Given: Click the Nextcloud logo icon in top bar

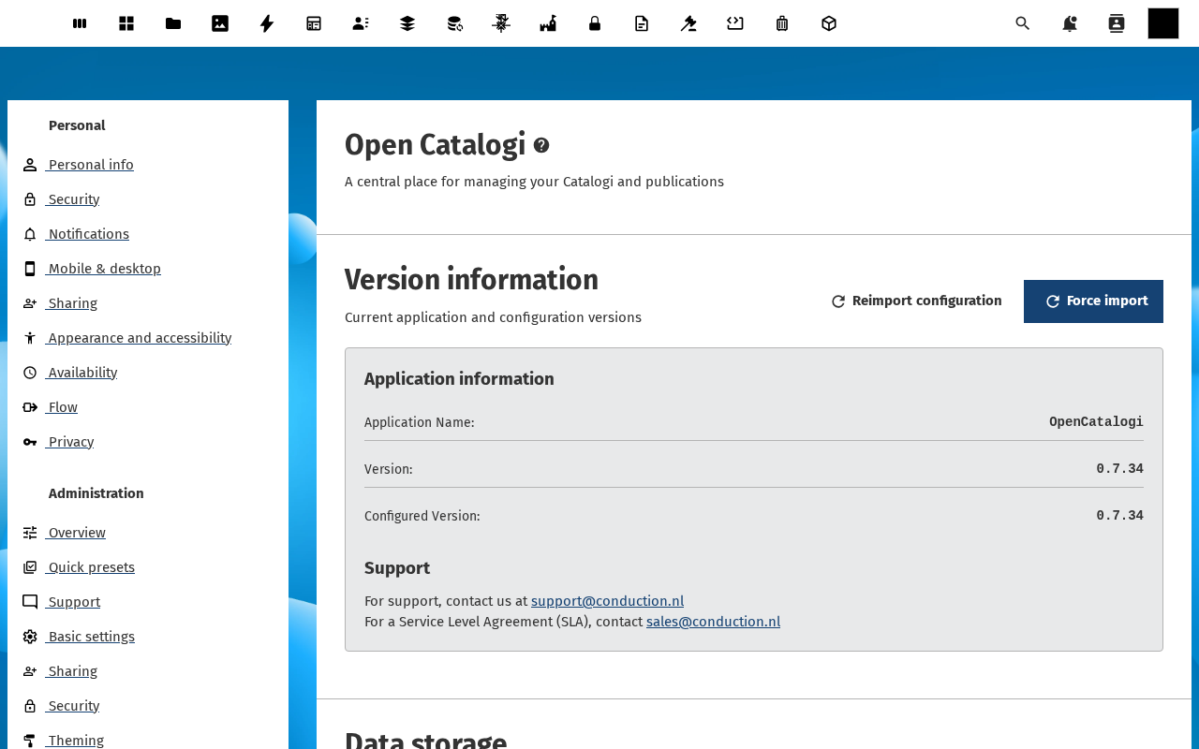Looking at the screenshot, I should pyautogui.click(x=80, y=23).
